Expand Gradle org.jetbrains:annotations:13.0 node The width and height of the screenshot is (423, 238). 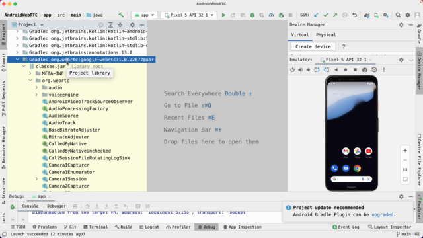[17, 52]
